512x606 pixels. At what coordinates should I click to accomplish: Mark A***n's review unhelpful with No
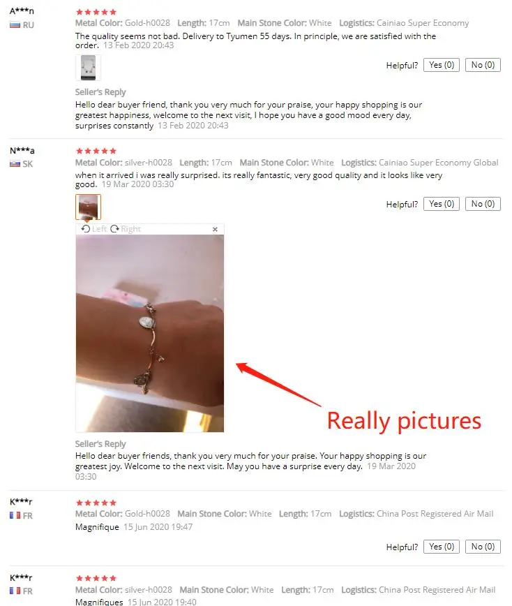click(x=483, y=65)
